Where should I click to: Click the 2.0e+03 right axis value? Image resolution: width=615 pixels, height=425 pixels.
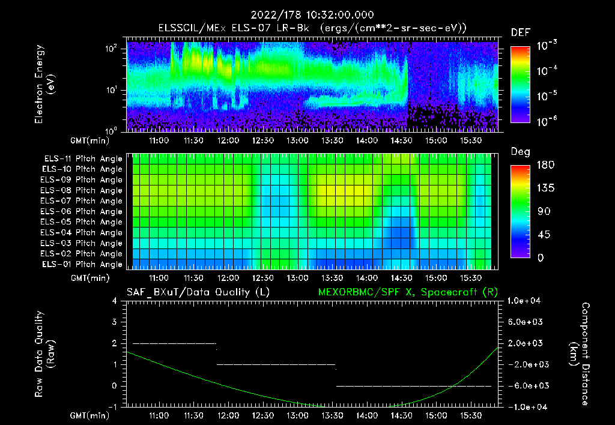tap(526, 343)
